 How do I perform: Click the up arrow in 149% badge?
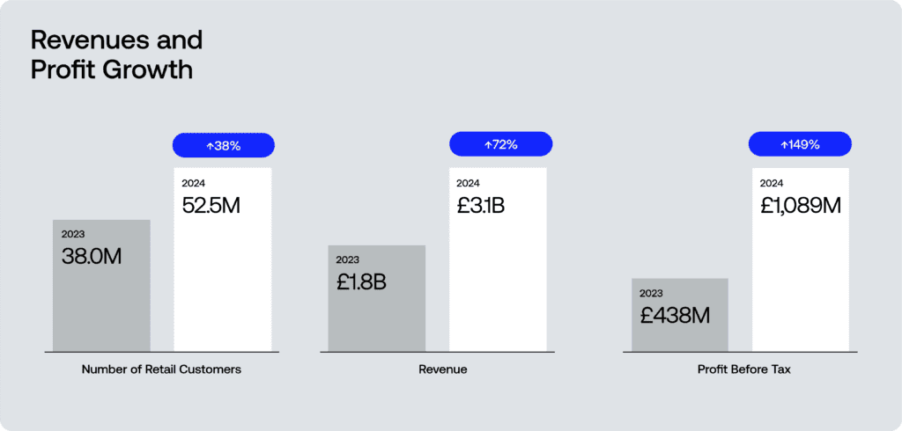[x=783, y=145]
